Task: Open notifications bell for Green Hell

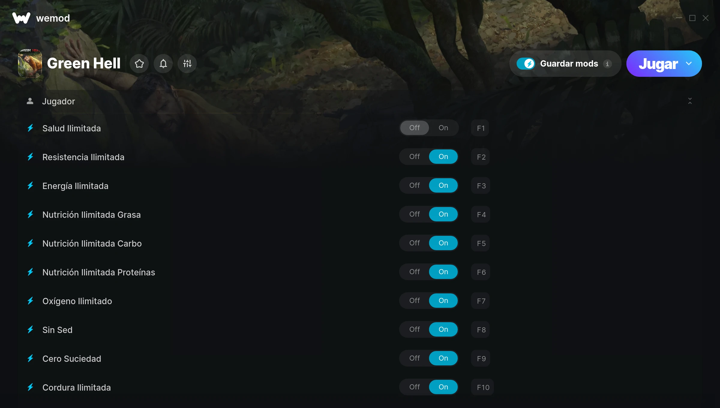Action: click(x=163, y=64)
